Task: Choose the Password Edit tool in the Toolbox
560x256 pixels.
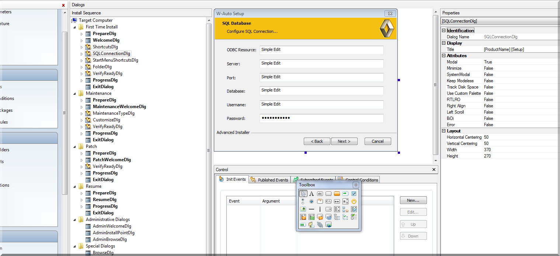Action: (337, 201)
